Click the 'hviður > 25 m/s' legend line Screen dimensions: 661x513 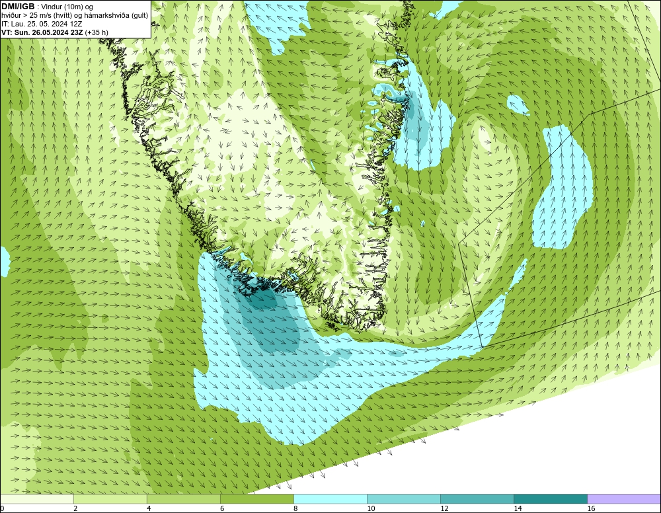(75, 16)
